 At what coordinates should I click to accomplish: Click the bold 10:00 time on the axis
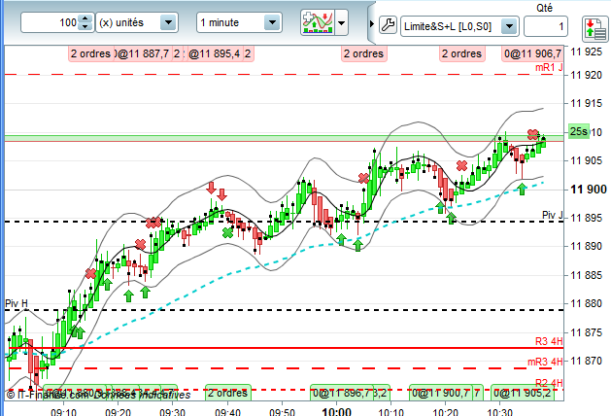coord(337,411)
